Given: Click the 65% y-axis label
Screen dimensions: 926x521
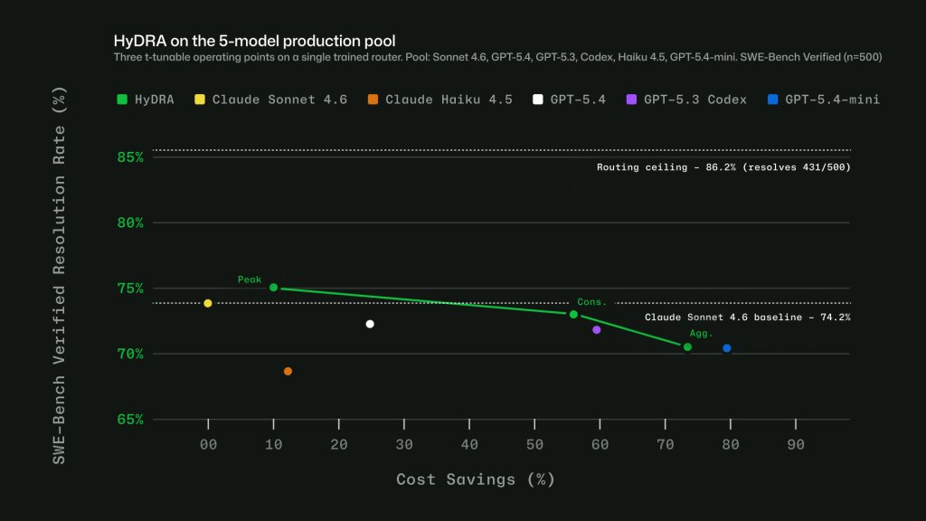Looking at the screenshot, I should [130, 420].
